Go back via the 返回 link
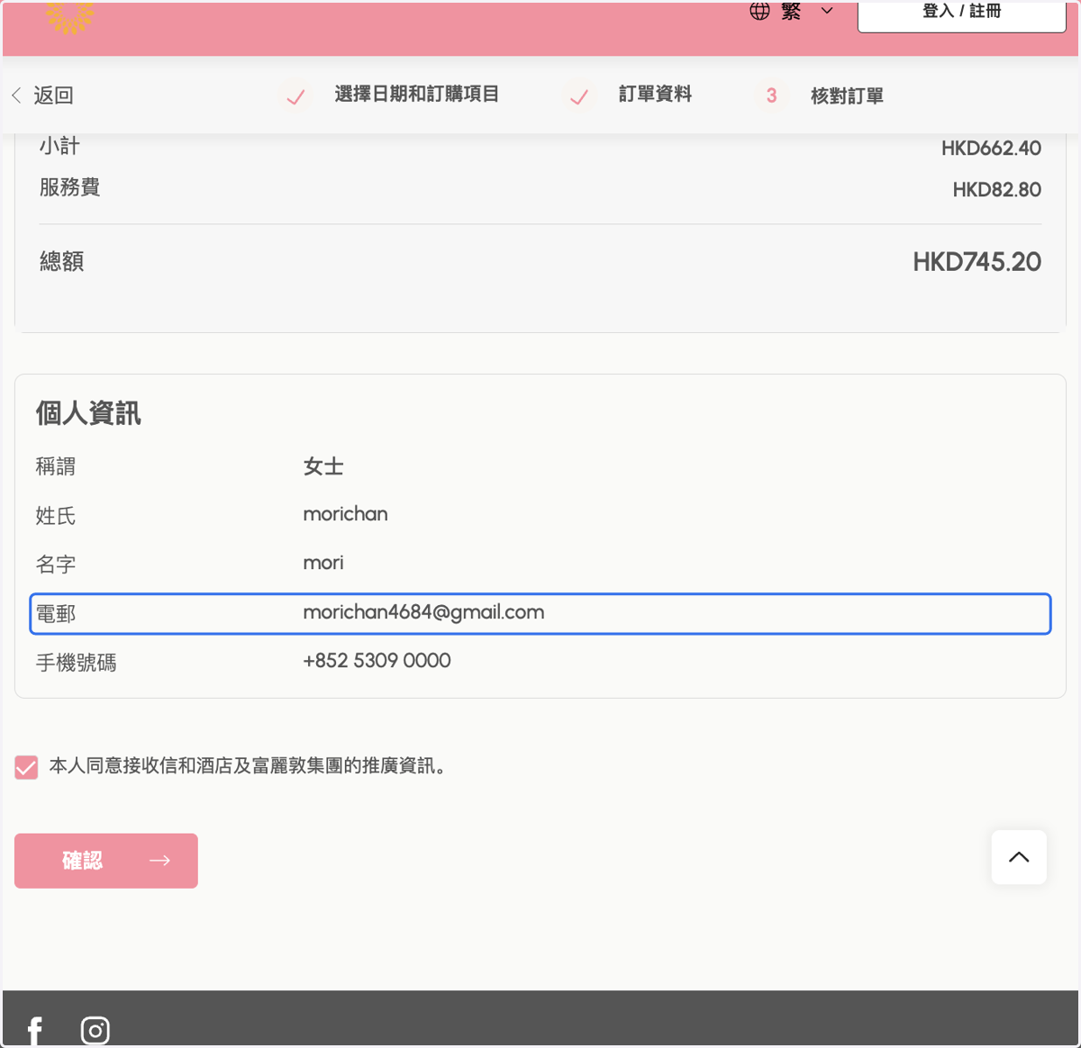Screen dimensions: 1081x1048 [x=53, y=95]
